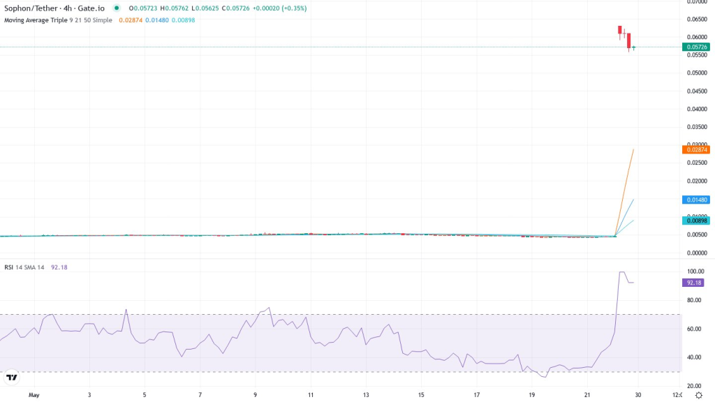The height and width of the screenshot is (402, 715).
Task: Click the 9 date label on time axis
Action: [256, 395]
